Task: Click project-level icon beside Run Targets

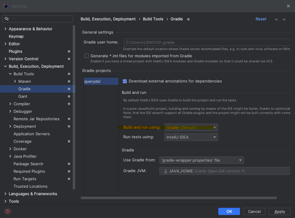Action: point(69,179)
